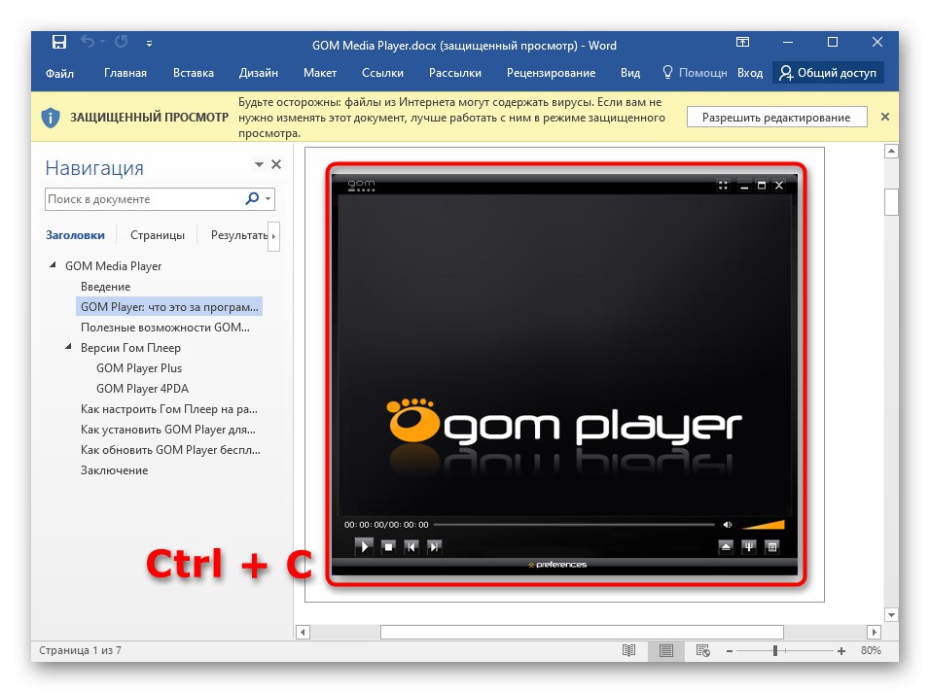Click the horizontal scrollbar thumb
Image resolution: width=930 pixels, height=693 pixels.
[582, 632]
